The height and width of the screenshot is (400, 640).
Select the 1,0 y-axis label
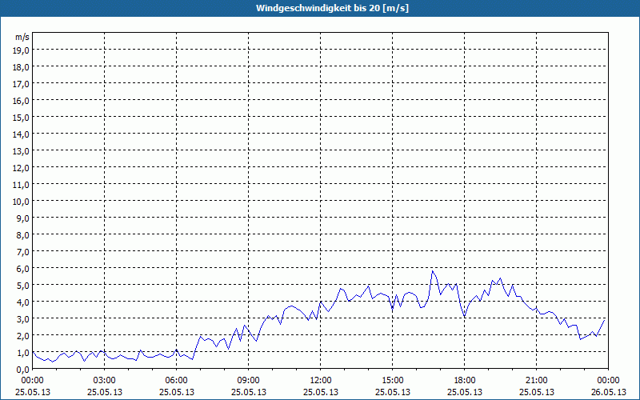pyautogui.click(x=23, y=353)
